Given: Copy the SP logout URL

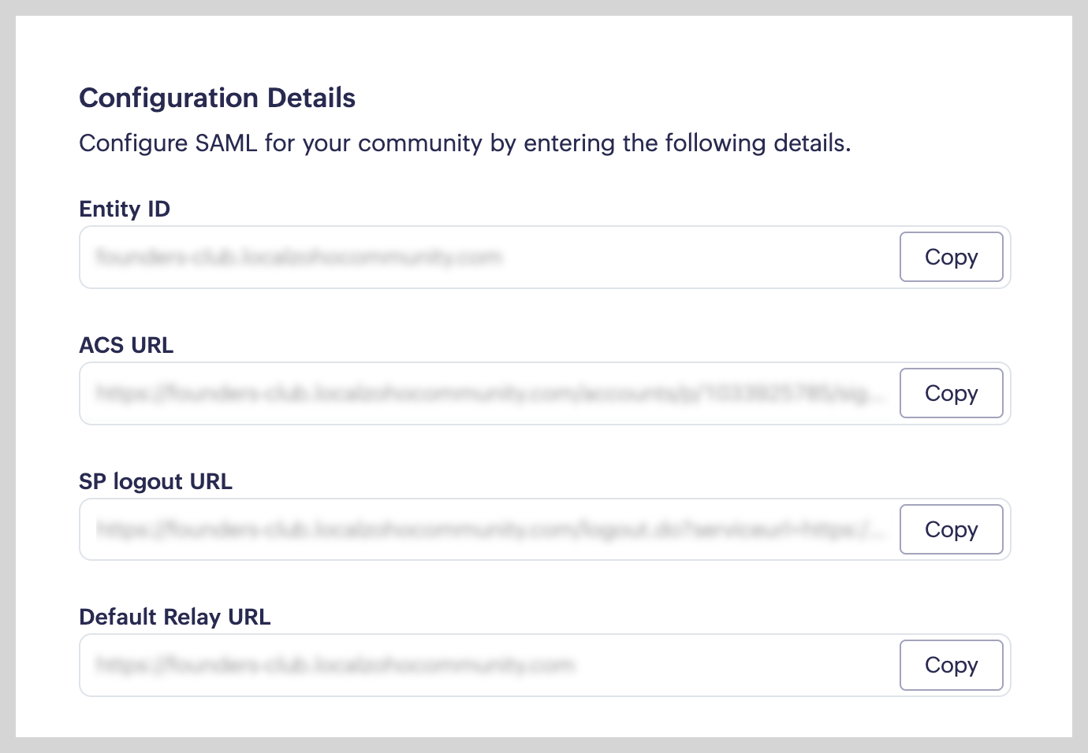Looking at the screenshot, I should (951, 529).
